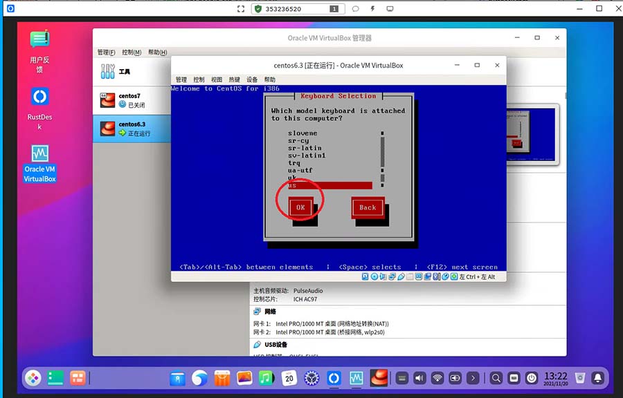
Task: Open the 设备 menu in the VM window
Action: 253,79
